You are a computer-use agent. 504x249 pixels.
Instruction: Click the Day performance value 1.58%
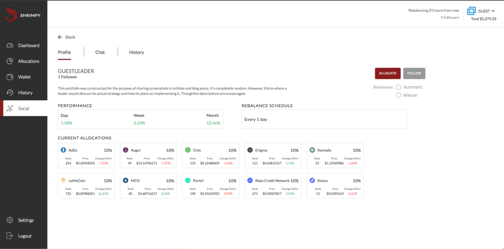pyautogui.click(x=66, y=123)
